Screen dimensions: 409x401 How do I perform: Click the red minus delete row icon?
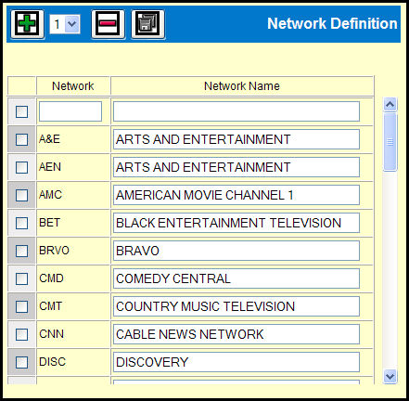(x=108, y=24)
